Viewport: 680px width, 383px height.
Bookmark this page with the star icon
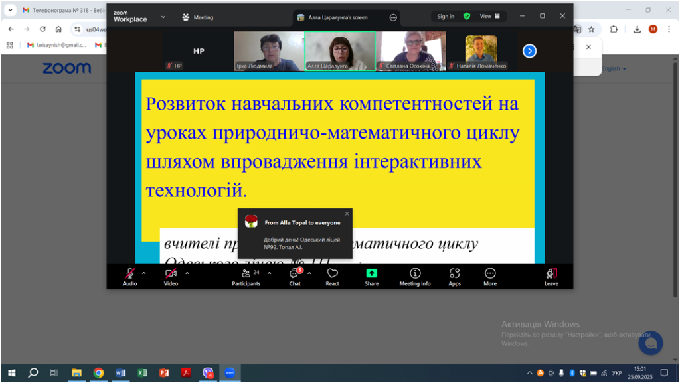tap(592, 29)
